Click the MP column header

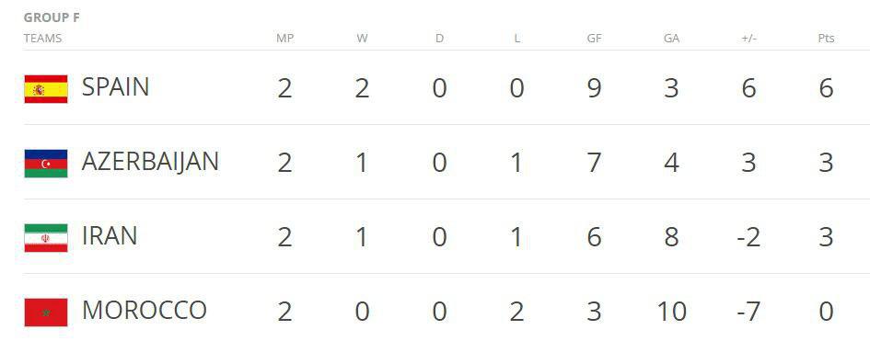click(284, 39)
